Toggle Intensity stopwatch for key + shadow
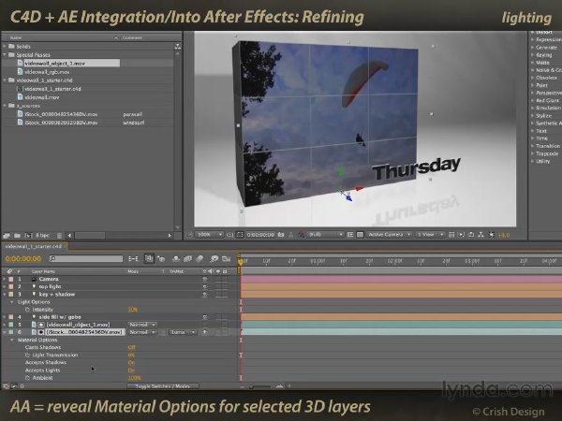Screen dimensions: 562x421 coord(27,310)
